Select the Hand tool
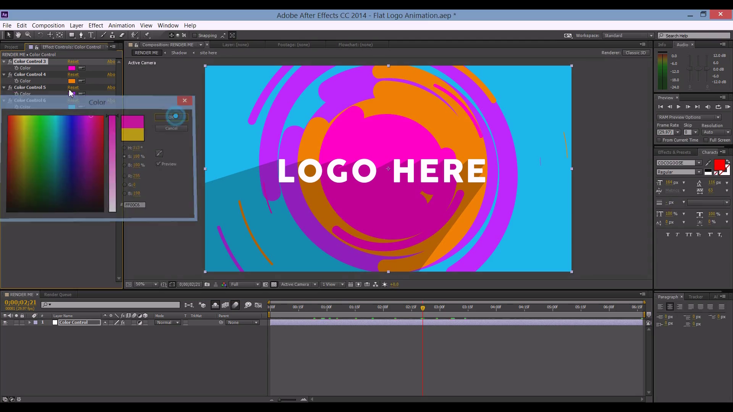 (x=18, y=35)
